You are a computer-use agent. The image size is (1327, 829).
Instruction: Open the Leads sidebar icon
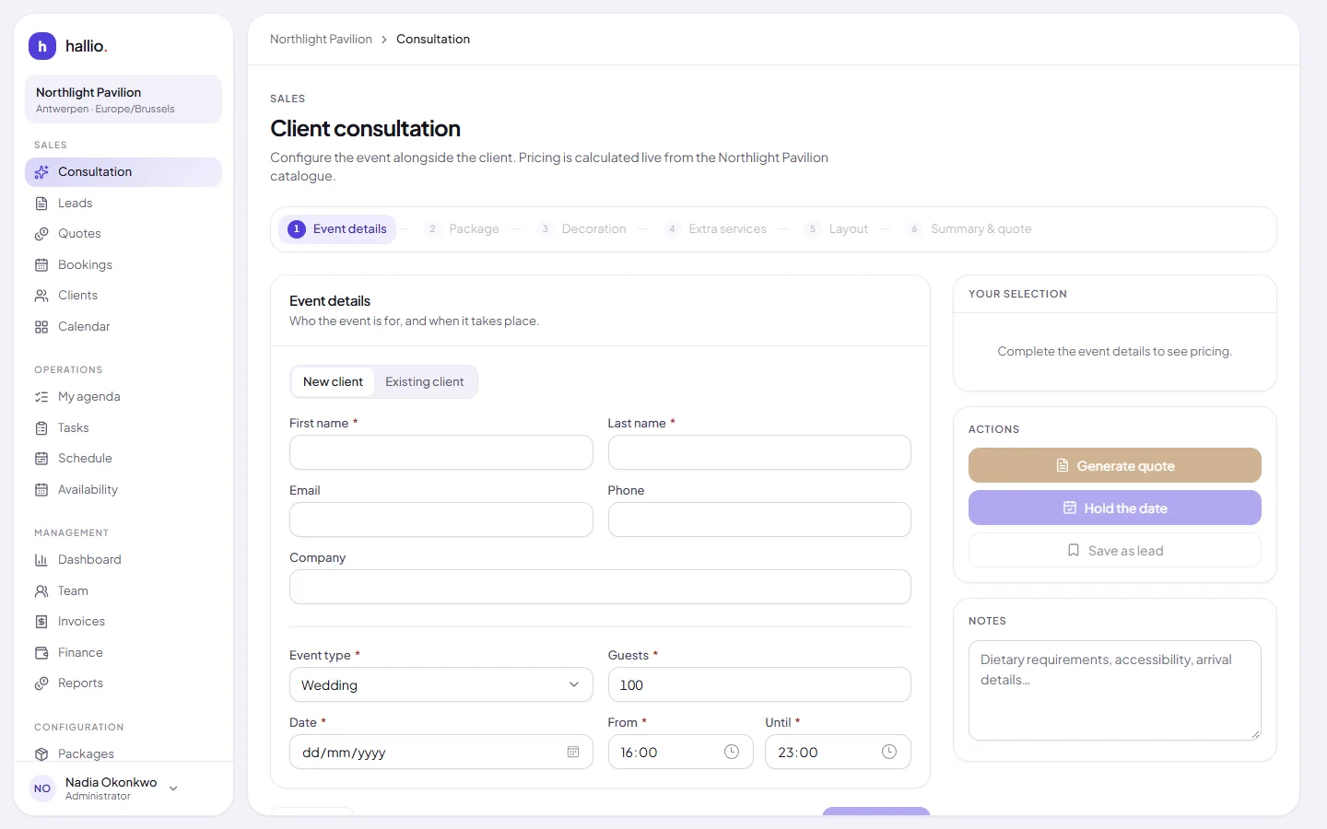pos(41,204)
